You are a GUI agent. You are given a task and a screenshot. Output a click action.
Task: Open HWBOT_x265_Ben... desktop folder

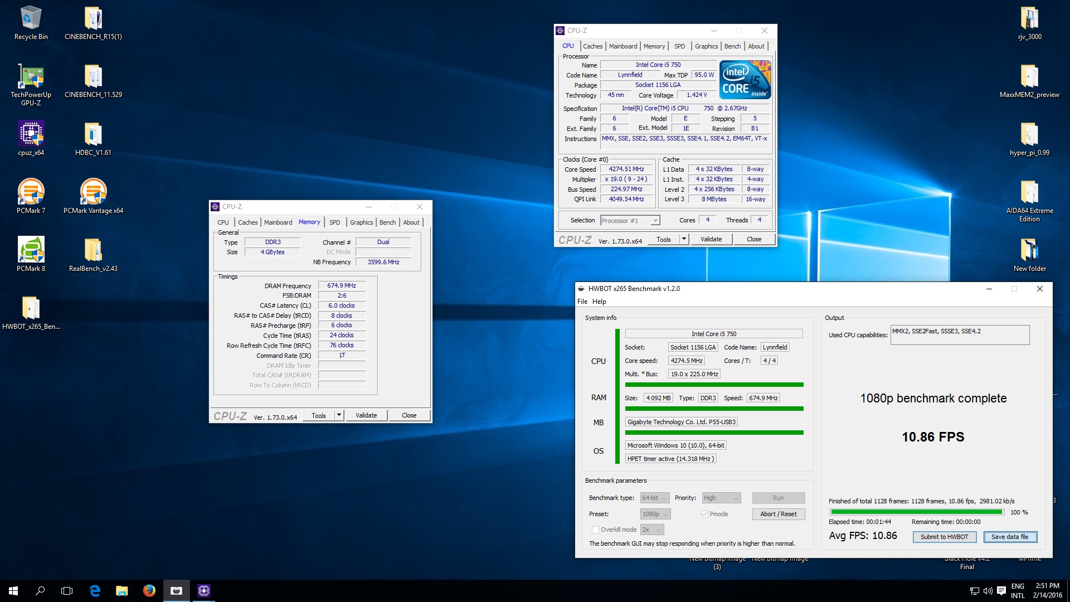pyautogui.click(x=31, y=313)
